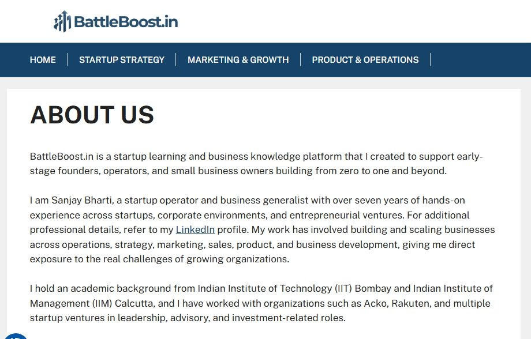Click the opening paragraph starting with BattleBoost.in
Viewport: 531px width, 339px height.
click(x=256, y=164)
